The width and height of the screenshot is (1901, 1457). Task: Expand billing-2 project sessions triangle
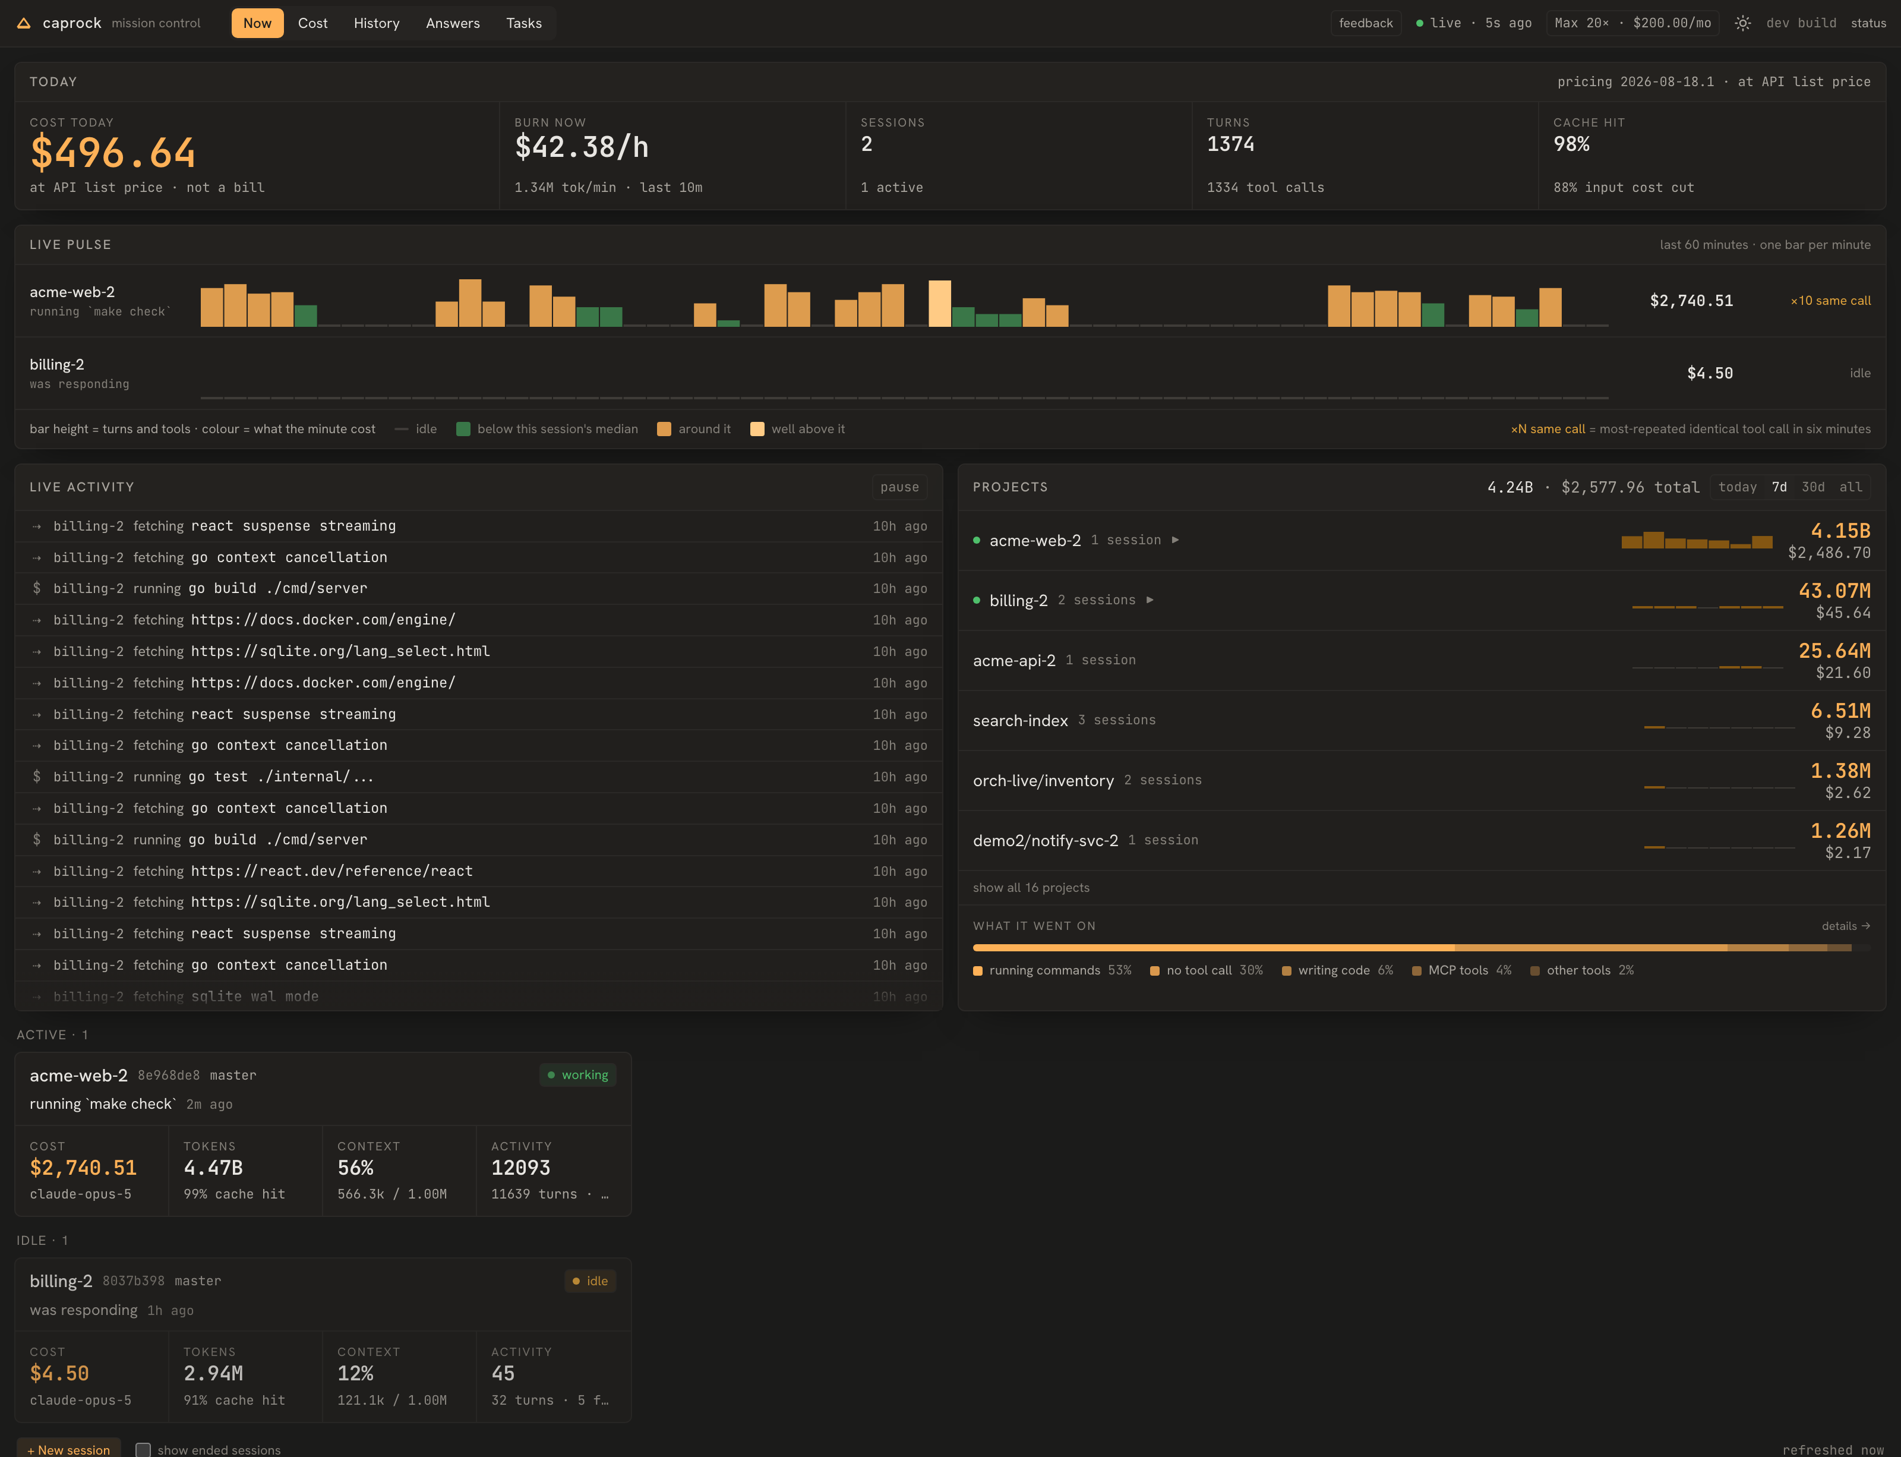[x=1150, y=600]
